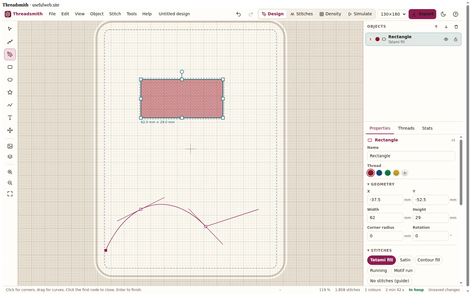Move object down in Objects list
470x294 pixels.
tap(446, 27)
